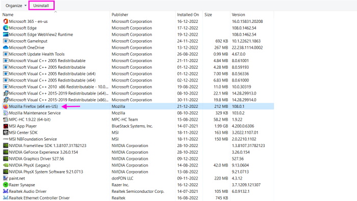Click the MPC-HC Team publisher cell
The width and height of the screenshot is (357, 201).
click(x=125, y=120)
